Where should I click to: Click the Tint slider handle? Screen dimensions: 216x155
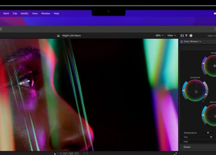tap(211, 137)
